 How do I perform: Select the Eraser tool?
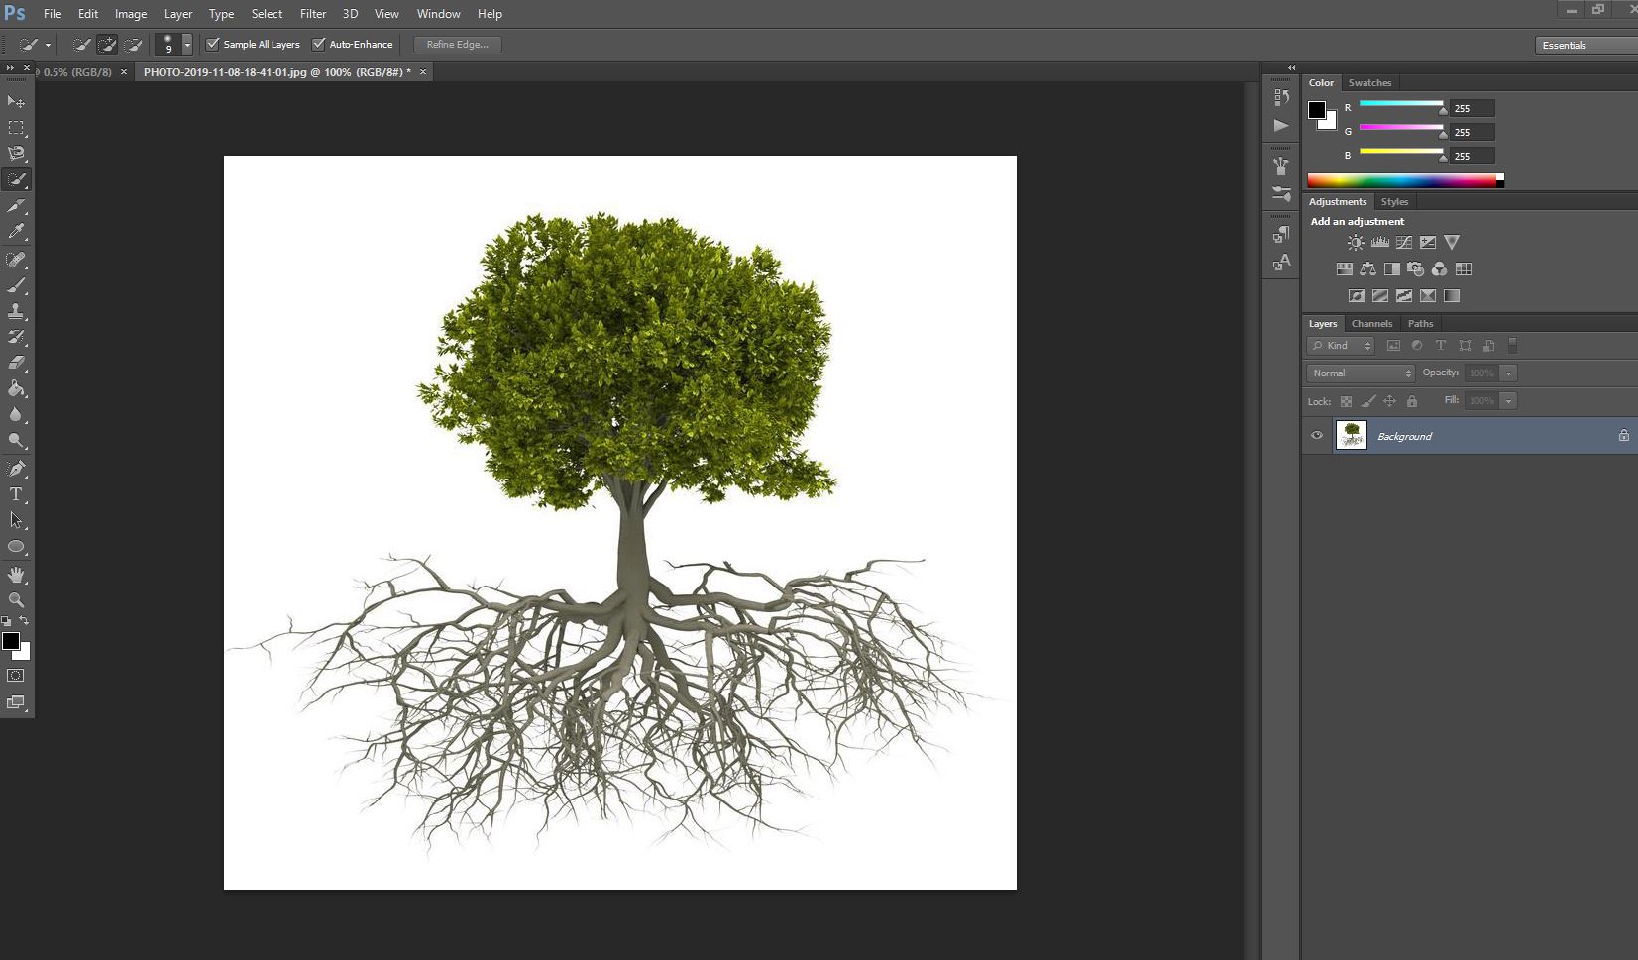point(16,362)
